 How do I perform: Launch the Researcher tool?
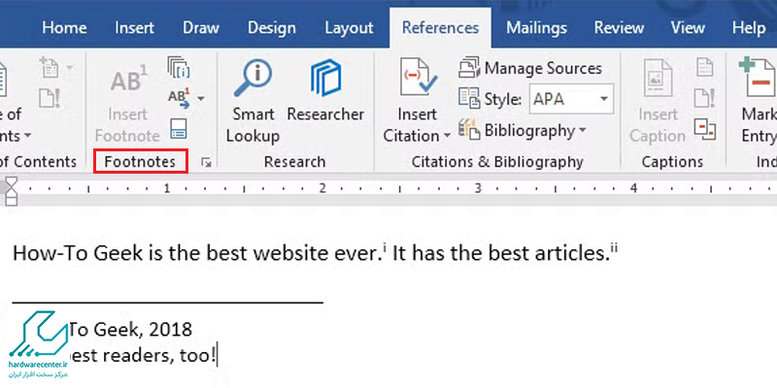point(325,92)
